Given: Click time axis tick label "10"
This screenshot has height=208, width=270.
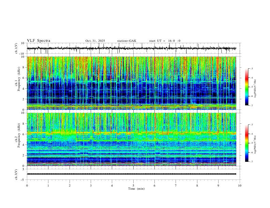Looking at the screenshot, I should (x=240, y=186).
